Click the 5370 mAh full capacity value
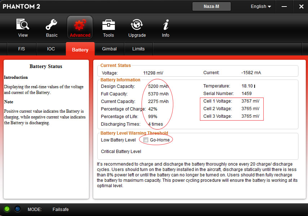The width and height of the screenshot is (308, 216). click(x=158, y=94)
